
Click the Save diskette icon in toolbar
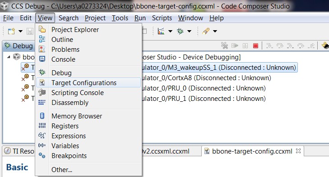(30, 31)
